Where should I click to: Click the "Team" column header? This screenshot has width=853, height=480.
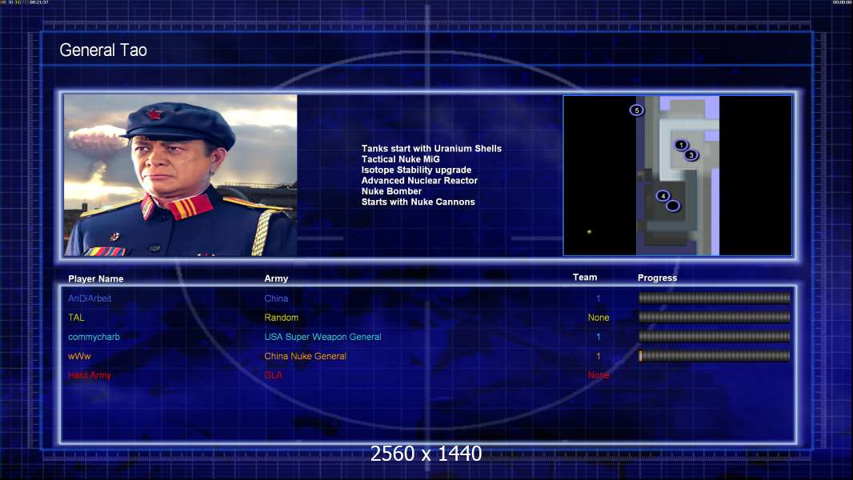(585, 278)
